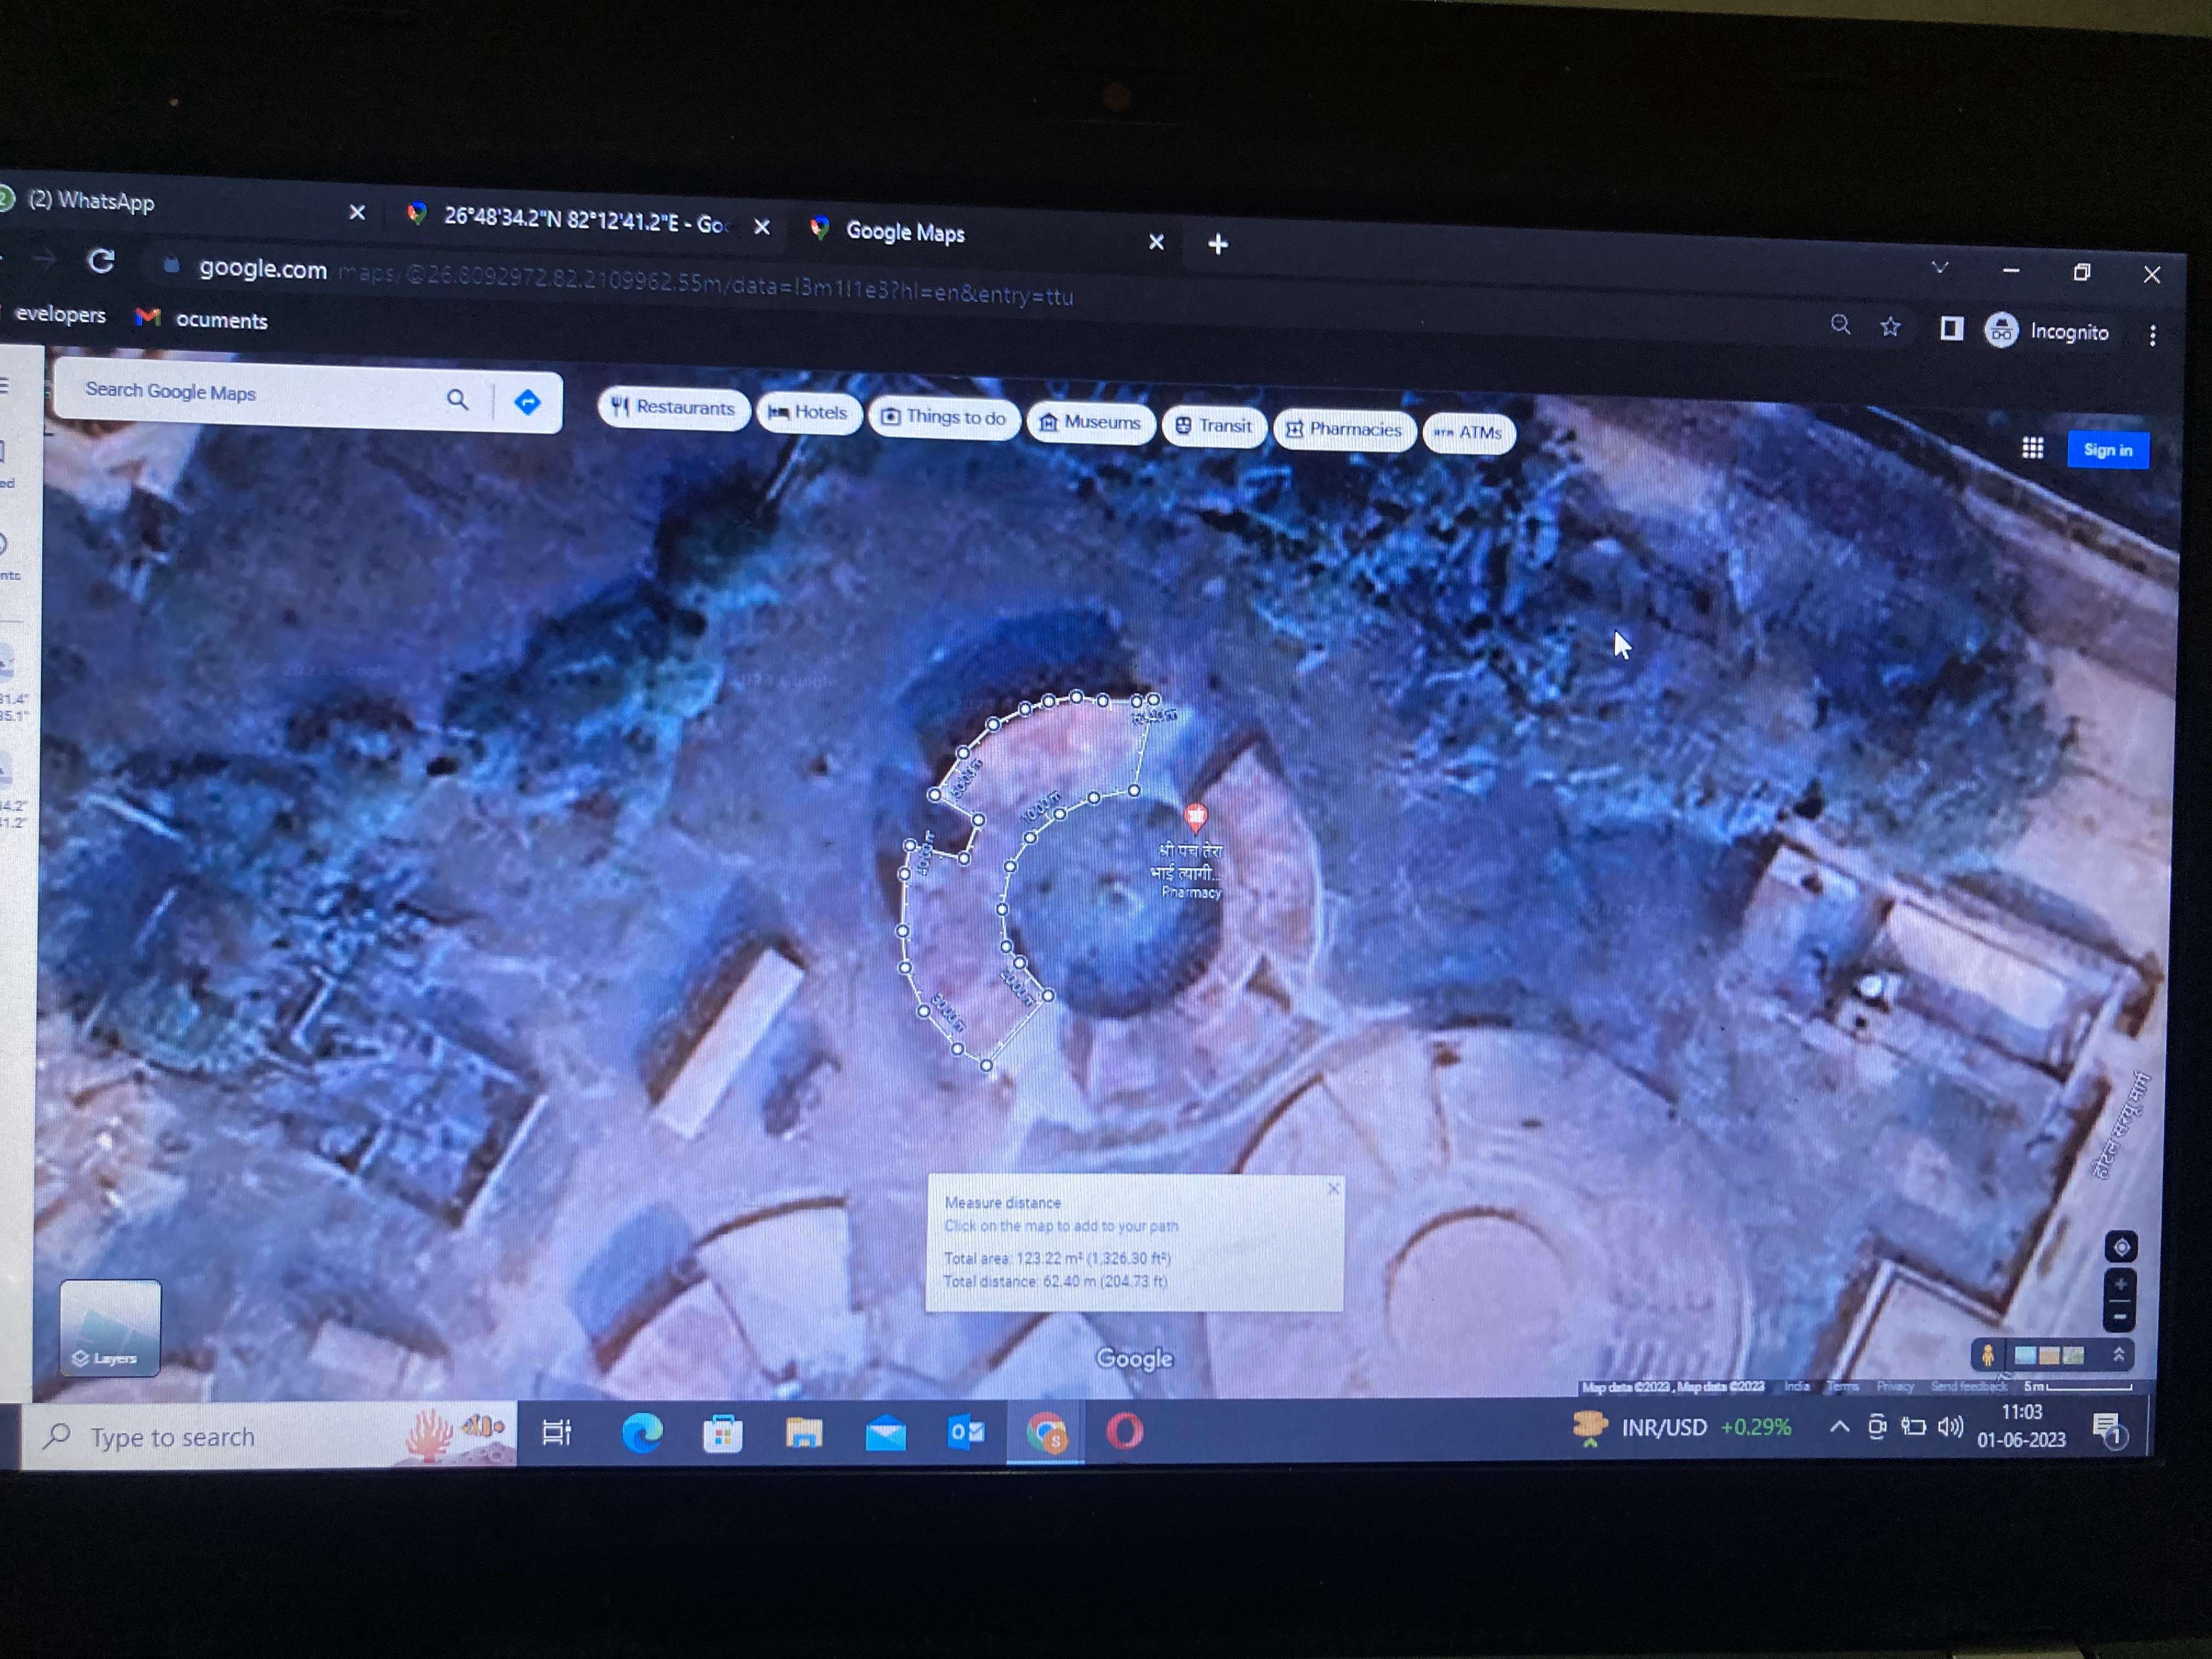The height and width of the screenshot is (1659, 2212).
Task: Click the measurement point at path's bottom tip
Action: [986, 1065]
